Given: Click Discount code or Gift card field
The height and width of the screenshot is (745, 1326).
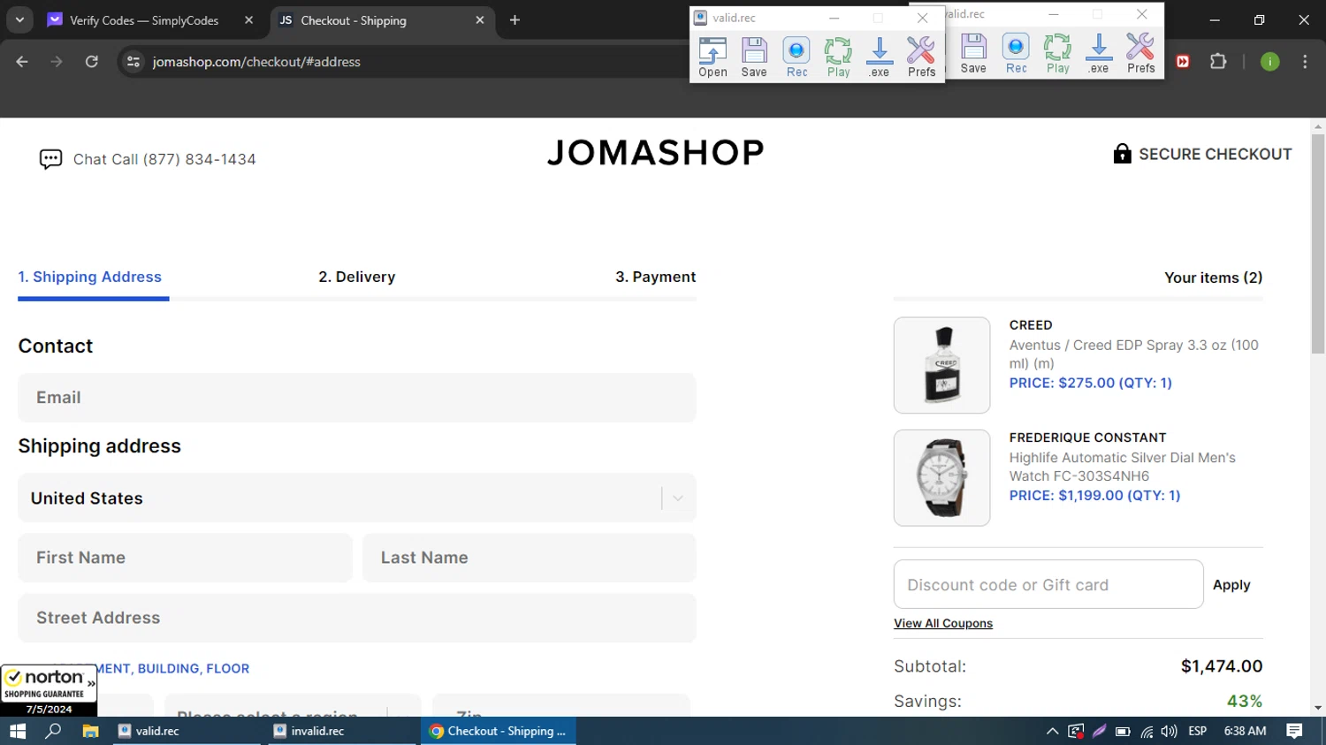Looking at the screenshot, I should pyautogui.click(x=1048, y=584).
